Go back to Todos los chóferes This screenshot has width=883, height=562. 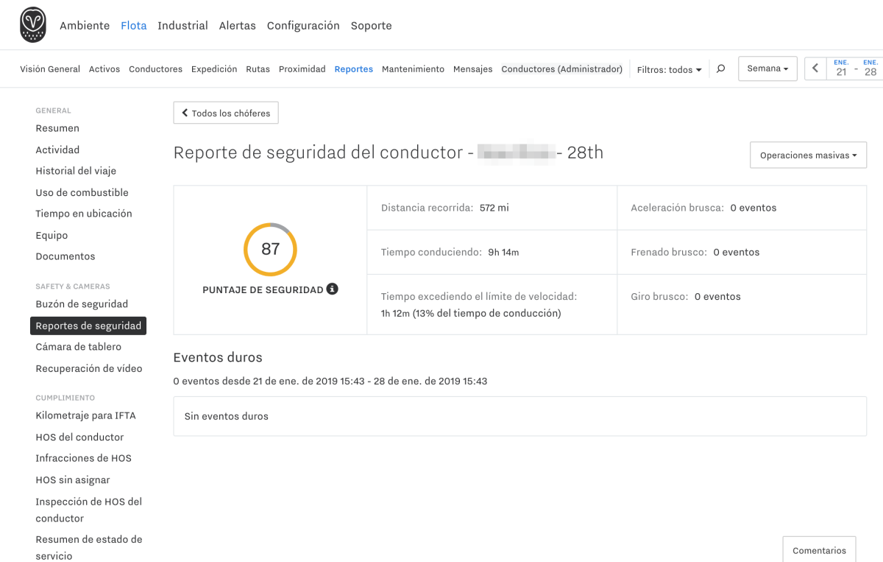(x=226, y=113)
